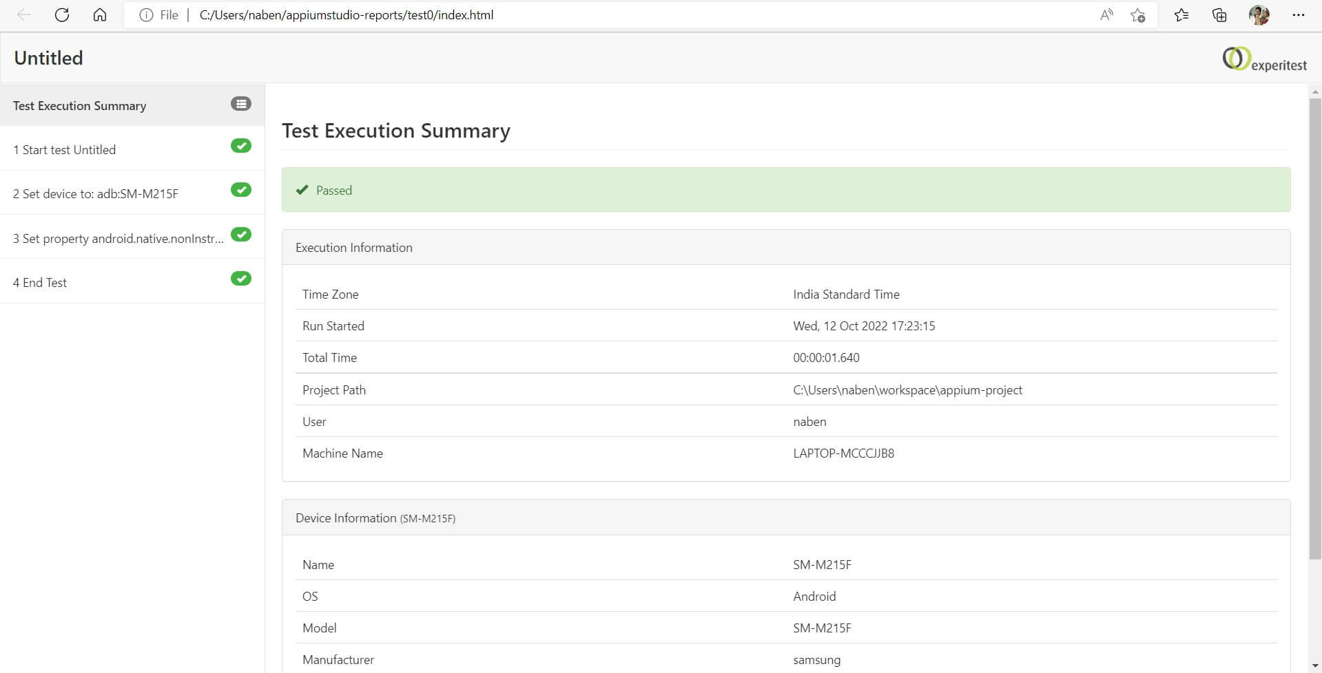
Task: Open step 1 Start test Untitled
Action: [64, 150]
